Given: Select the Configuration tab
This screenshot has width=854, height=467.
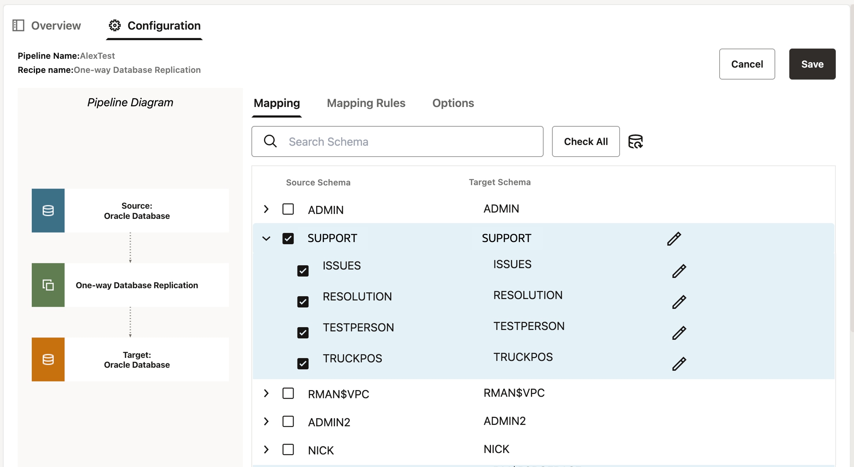Looking at the screenshot, I should pos(154,26).
